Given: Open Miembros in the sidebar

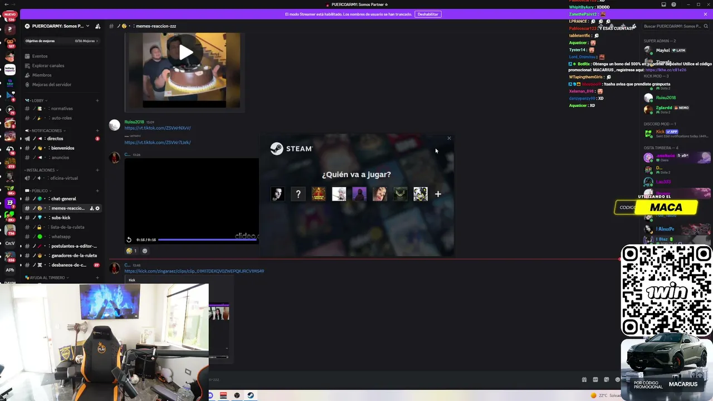Looking at the screenshot, I should point(61,75).
